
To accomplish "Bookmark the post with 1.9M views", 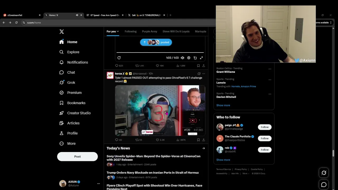I will (198, 65).
